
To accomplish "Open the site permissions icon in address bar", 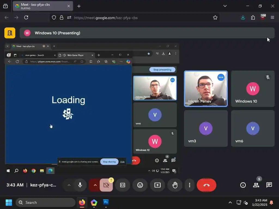I will (69, 17).
